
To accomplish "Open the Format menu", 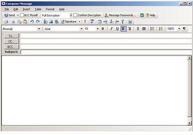I will click(50, 9).
